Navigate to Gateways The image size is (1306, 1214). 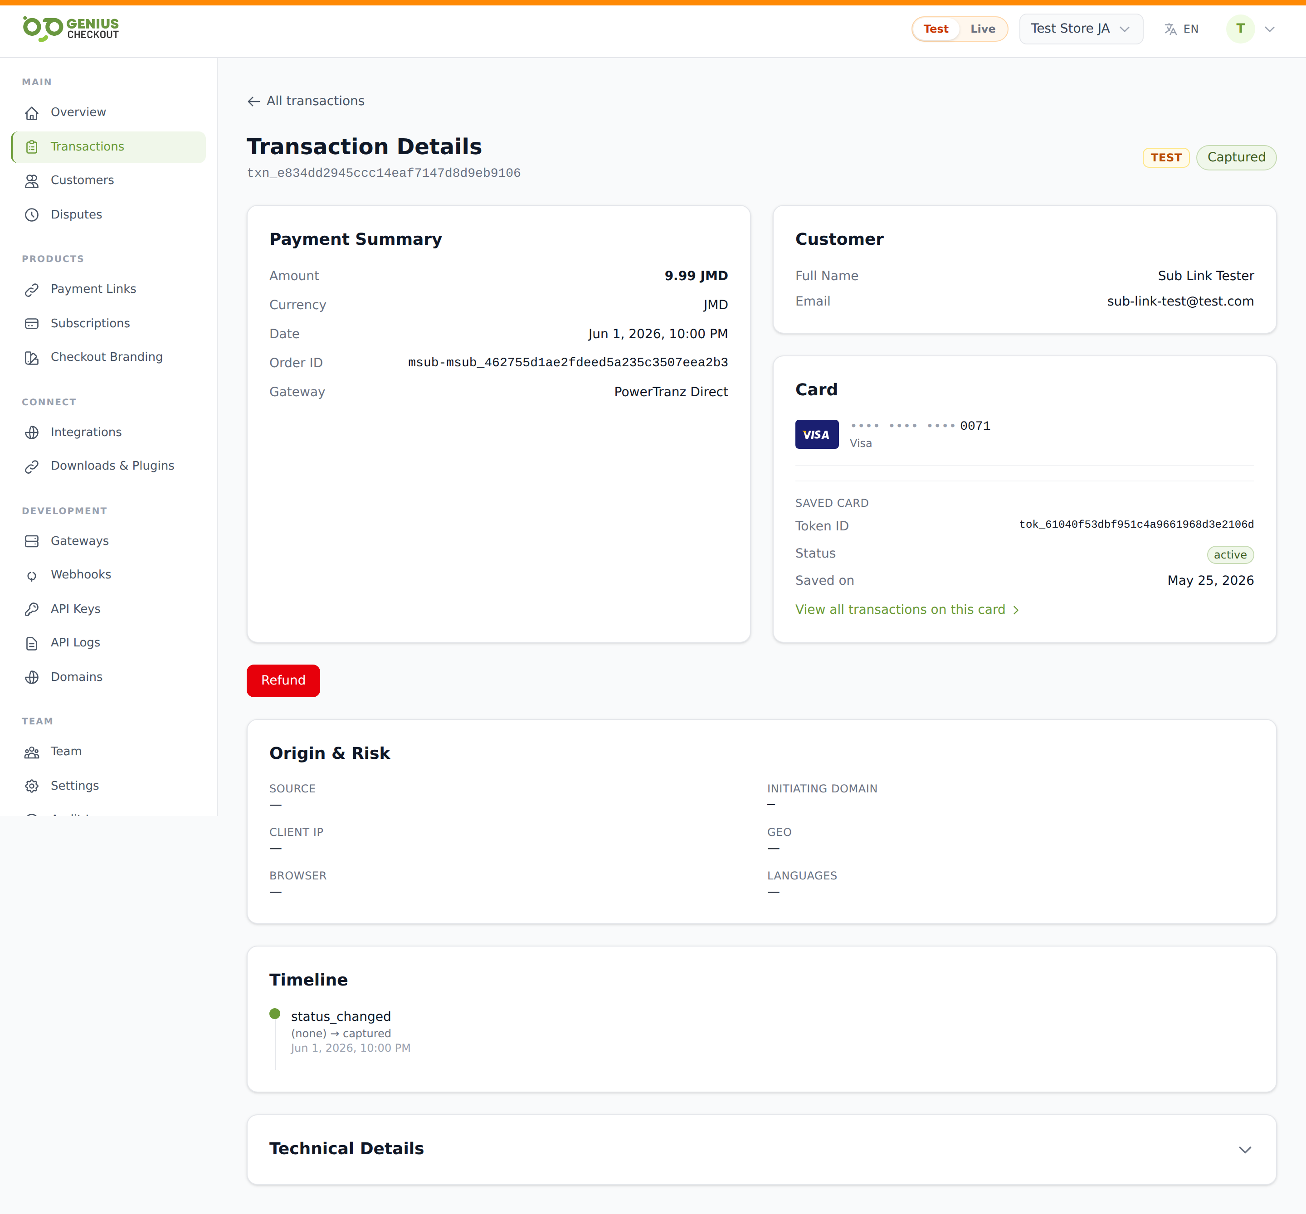coord(108,540)
